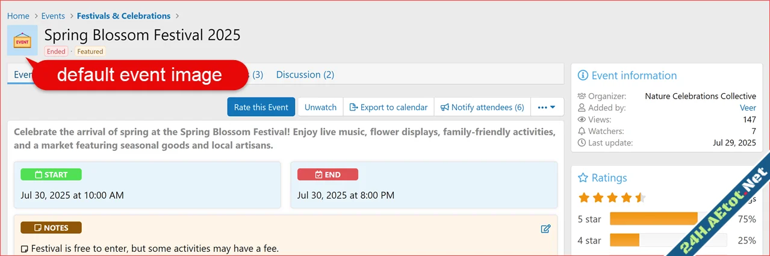
Task: Click the Export to calendar icon
Action: pos(353,108)
